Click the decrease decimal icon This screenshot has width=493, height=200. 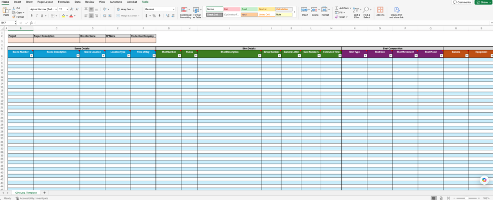(173, 15)
